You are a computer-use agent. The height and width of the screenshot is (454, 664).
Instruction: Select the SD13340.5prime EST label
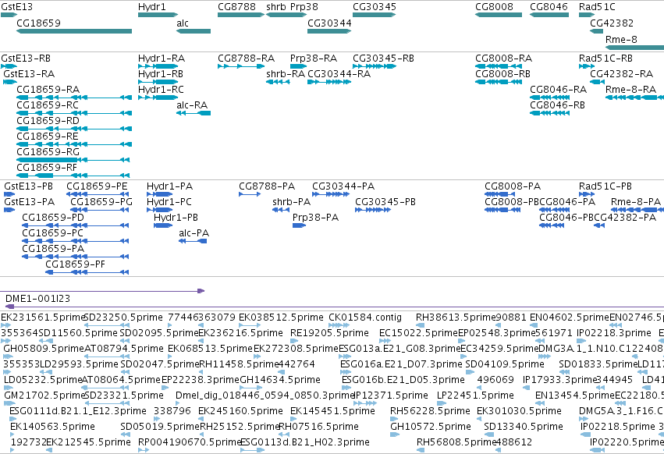click(524, 427)
